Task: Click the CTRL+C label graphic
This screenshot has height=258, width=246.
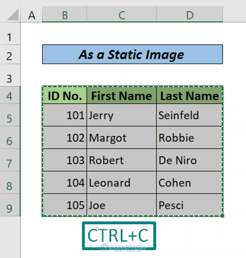Action: tap(119, 235)
